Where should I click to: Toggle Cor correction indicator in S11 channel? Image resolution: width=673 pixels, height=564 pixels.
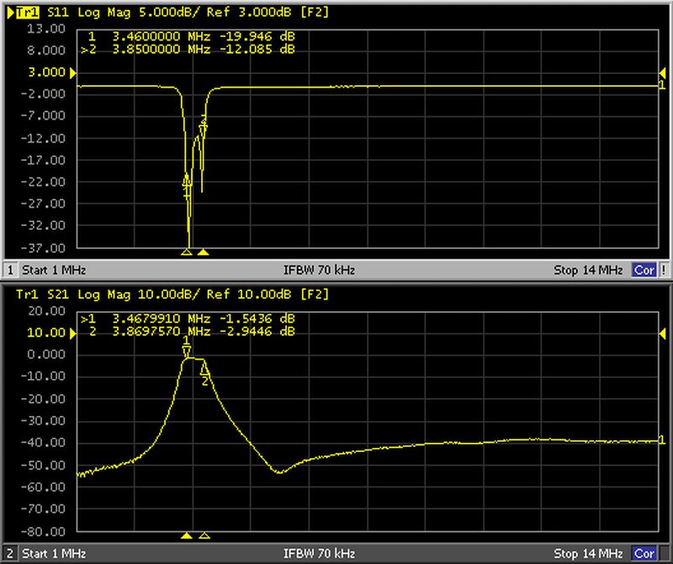click(x=644, y=270)
